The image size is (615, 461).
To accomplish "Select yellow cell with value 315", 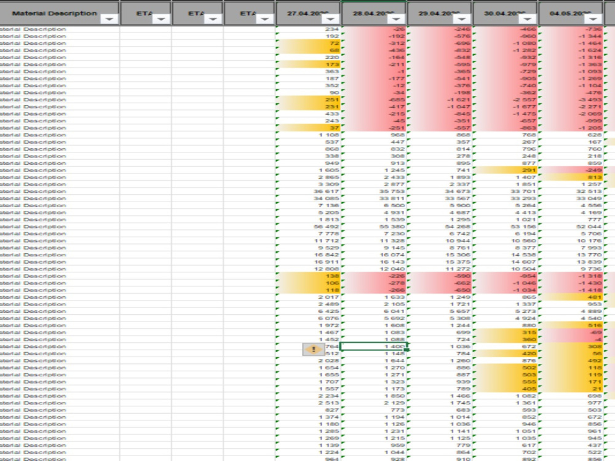I will [506, 333].
